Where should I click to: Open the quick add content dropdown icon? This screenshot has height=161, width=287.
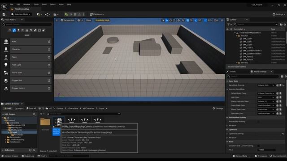(x=39, y=14)
